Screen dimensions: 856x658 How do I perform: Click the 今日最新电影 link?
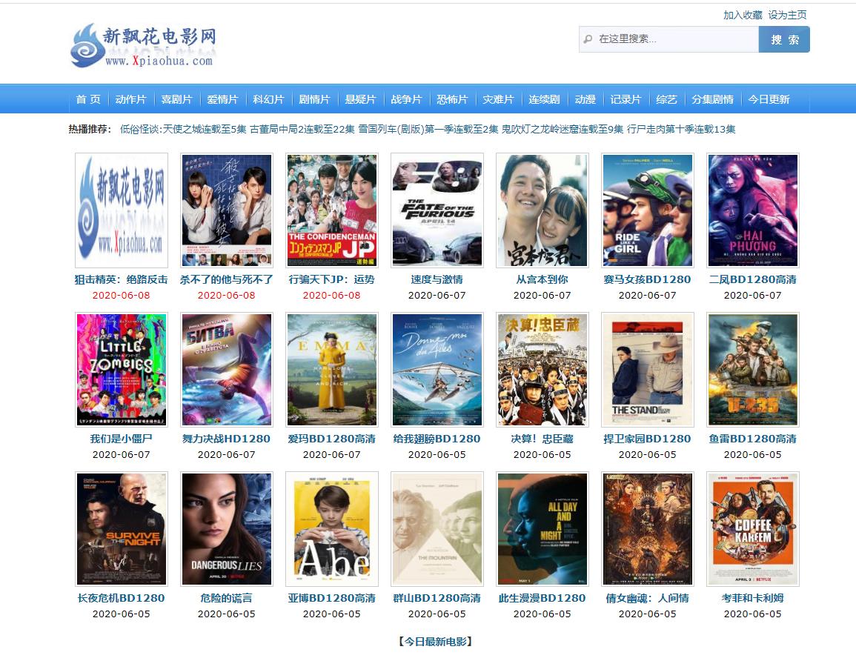tap(436, 642)
